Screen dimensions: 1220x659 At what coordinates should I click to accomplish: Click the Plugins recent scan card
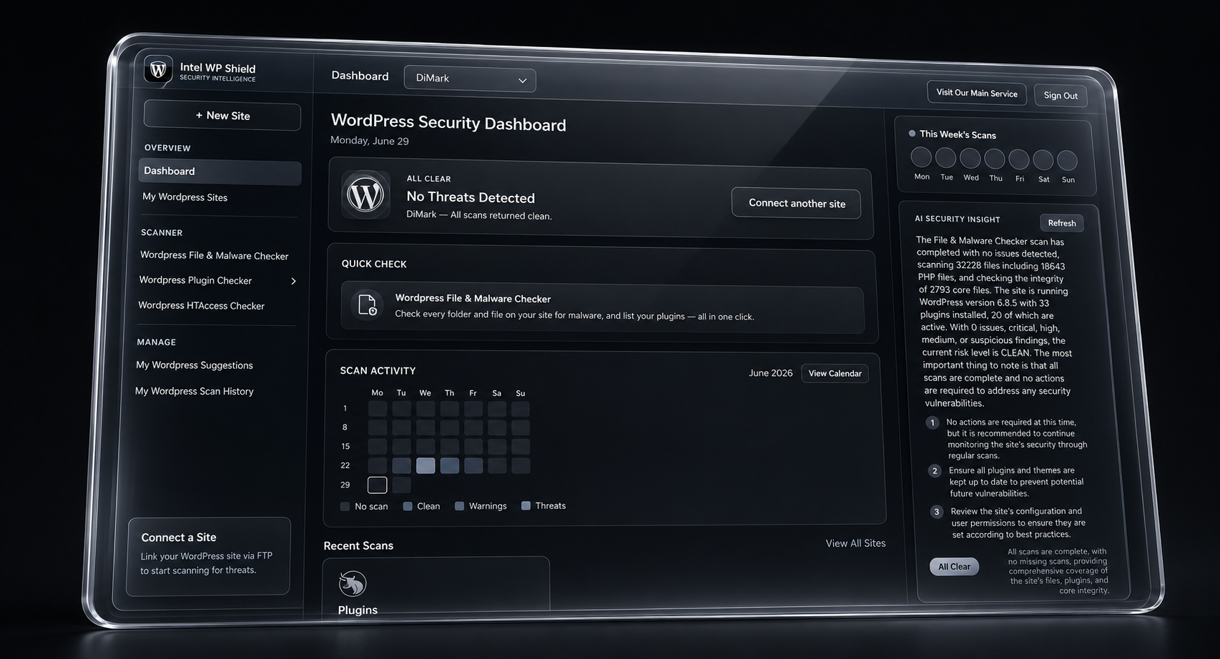click(436, 585)
